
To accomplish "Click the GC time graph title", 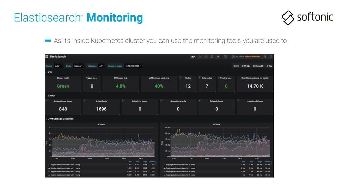I will [217, 124].
